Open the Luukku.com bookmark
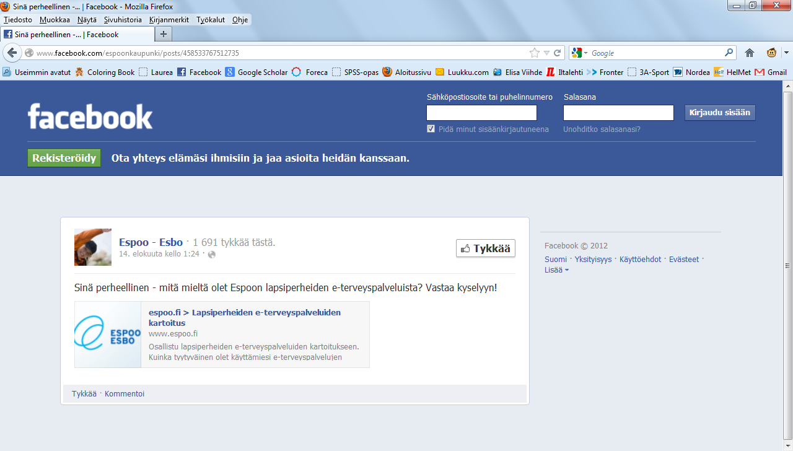Image resolution: width=793 pixels, height=451 pixels. coord(462,72)
